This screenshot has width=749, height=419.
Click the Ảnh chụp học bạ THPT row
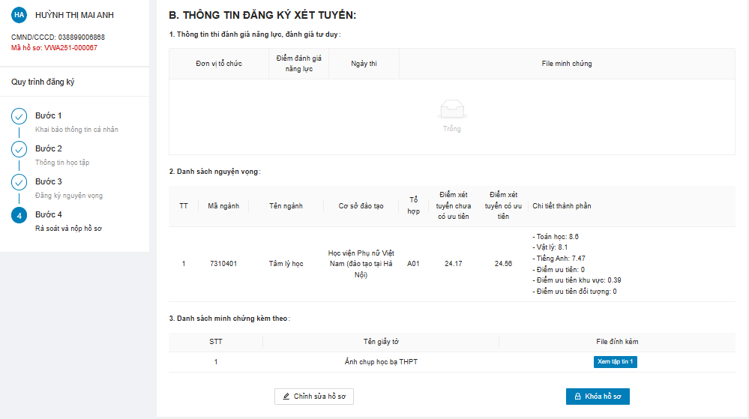point(452,362)
